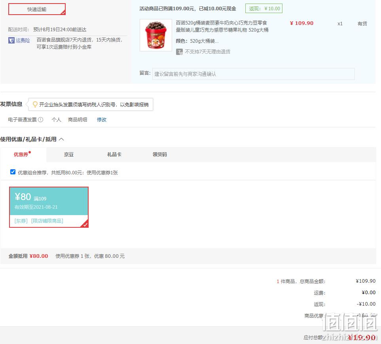Image resolution: width=381 pixels, height=344 pixels.
Task: Click the lightbulb tip icon near 发票信息
Action: [35, 104]
